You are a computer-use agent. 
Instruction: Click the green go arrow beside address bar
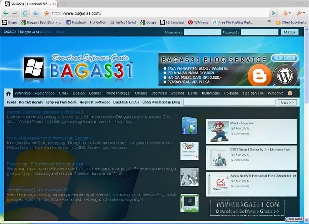pyautogui.click(x=274, y=13)
